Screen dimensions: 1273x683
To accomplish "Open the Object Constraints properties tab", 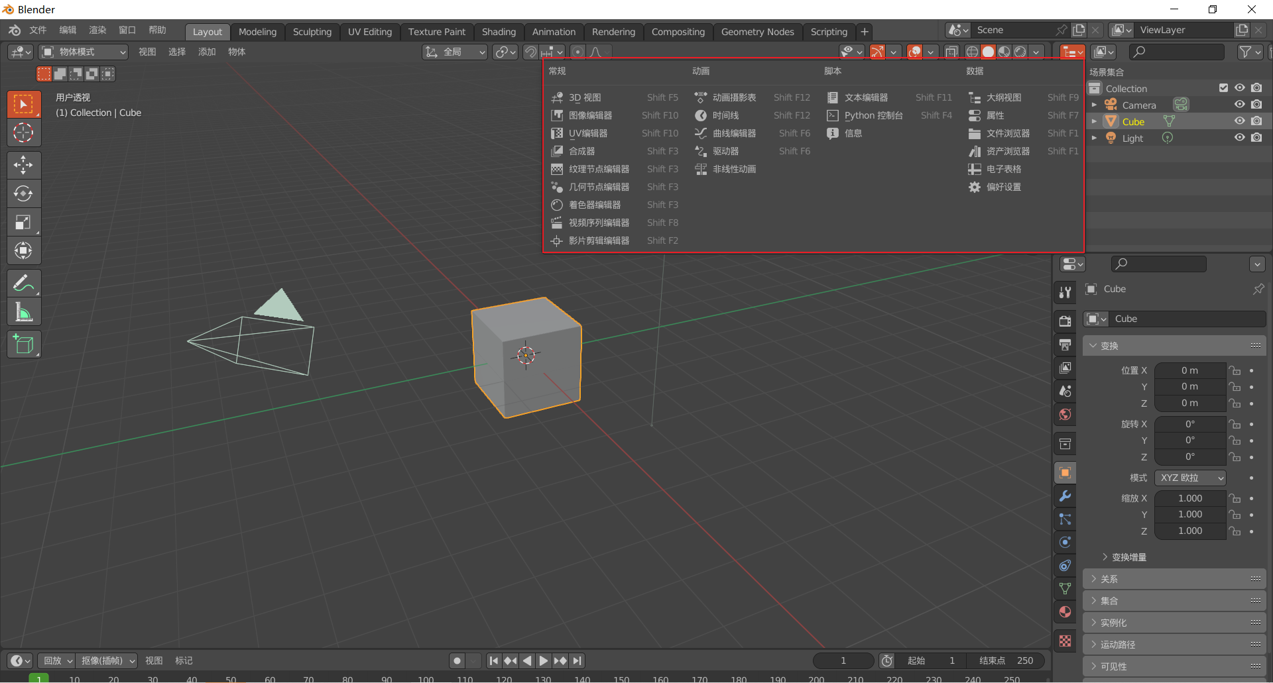I will (x=1065, y=565).
